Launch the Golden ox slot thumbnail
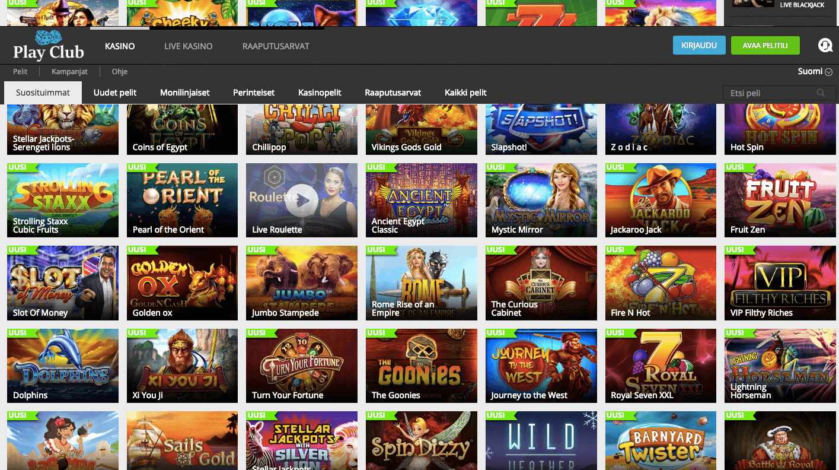839x470 pixels. point(182,283)
